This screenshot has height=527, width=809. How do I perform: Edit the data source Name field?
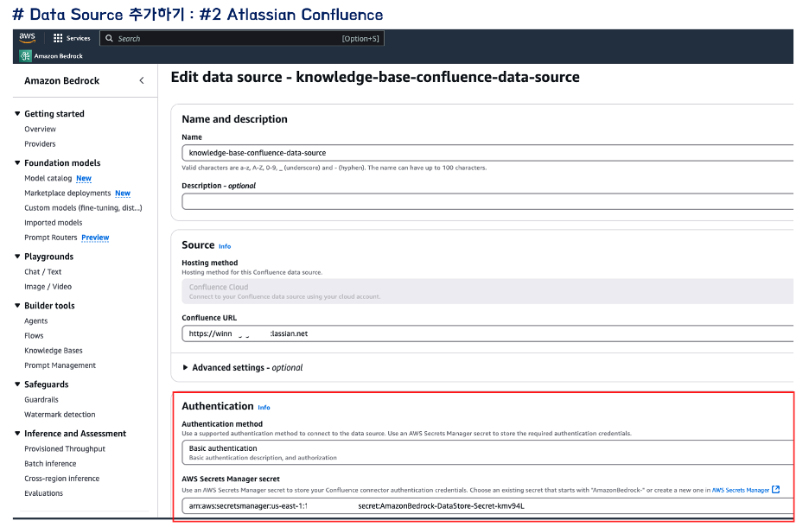coord(487,153)
